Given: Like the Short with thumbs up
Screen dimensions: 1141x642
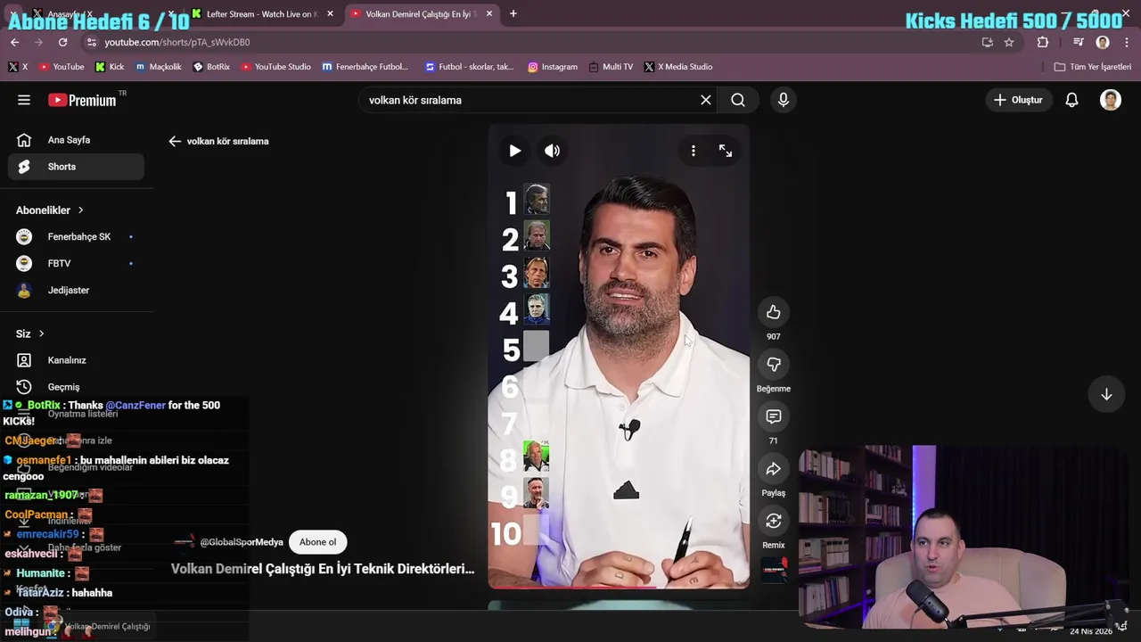Looking at the screenshot, I should (774, 312).
